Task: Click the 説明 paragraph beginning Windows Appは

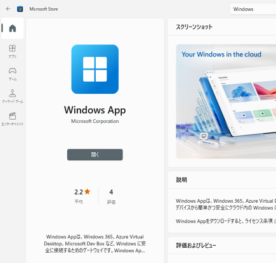Action: coord(226,204)
